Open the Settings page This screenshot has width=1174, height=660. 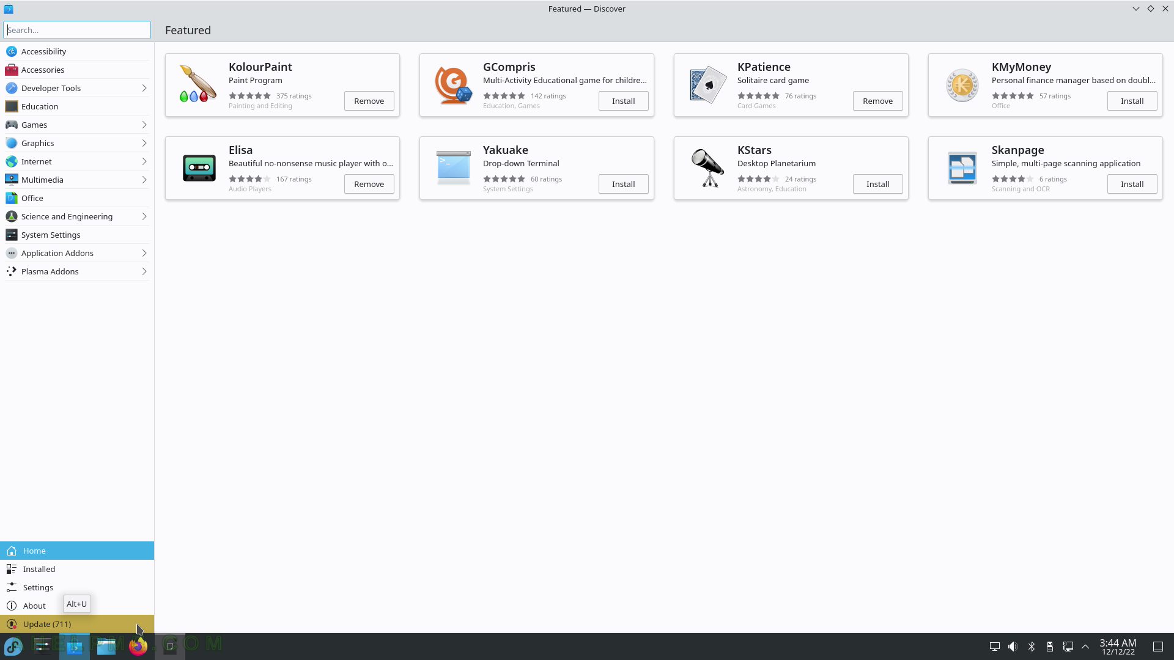77,587
